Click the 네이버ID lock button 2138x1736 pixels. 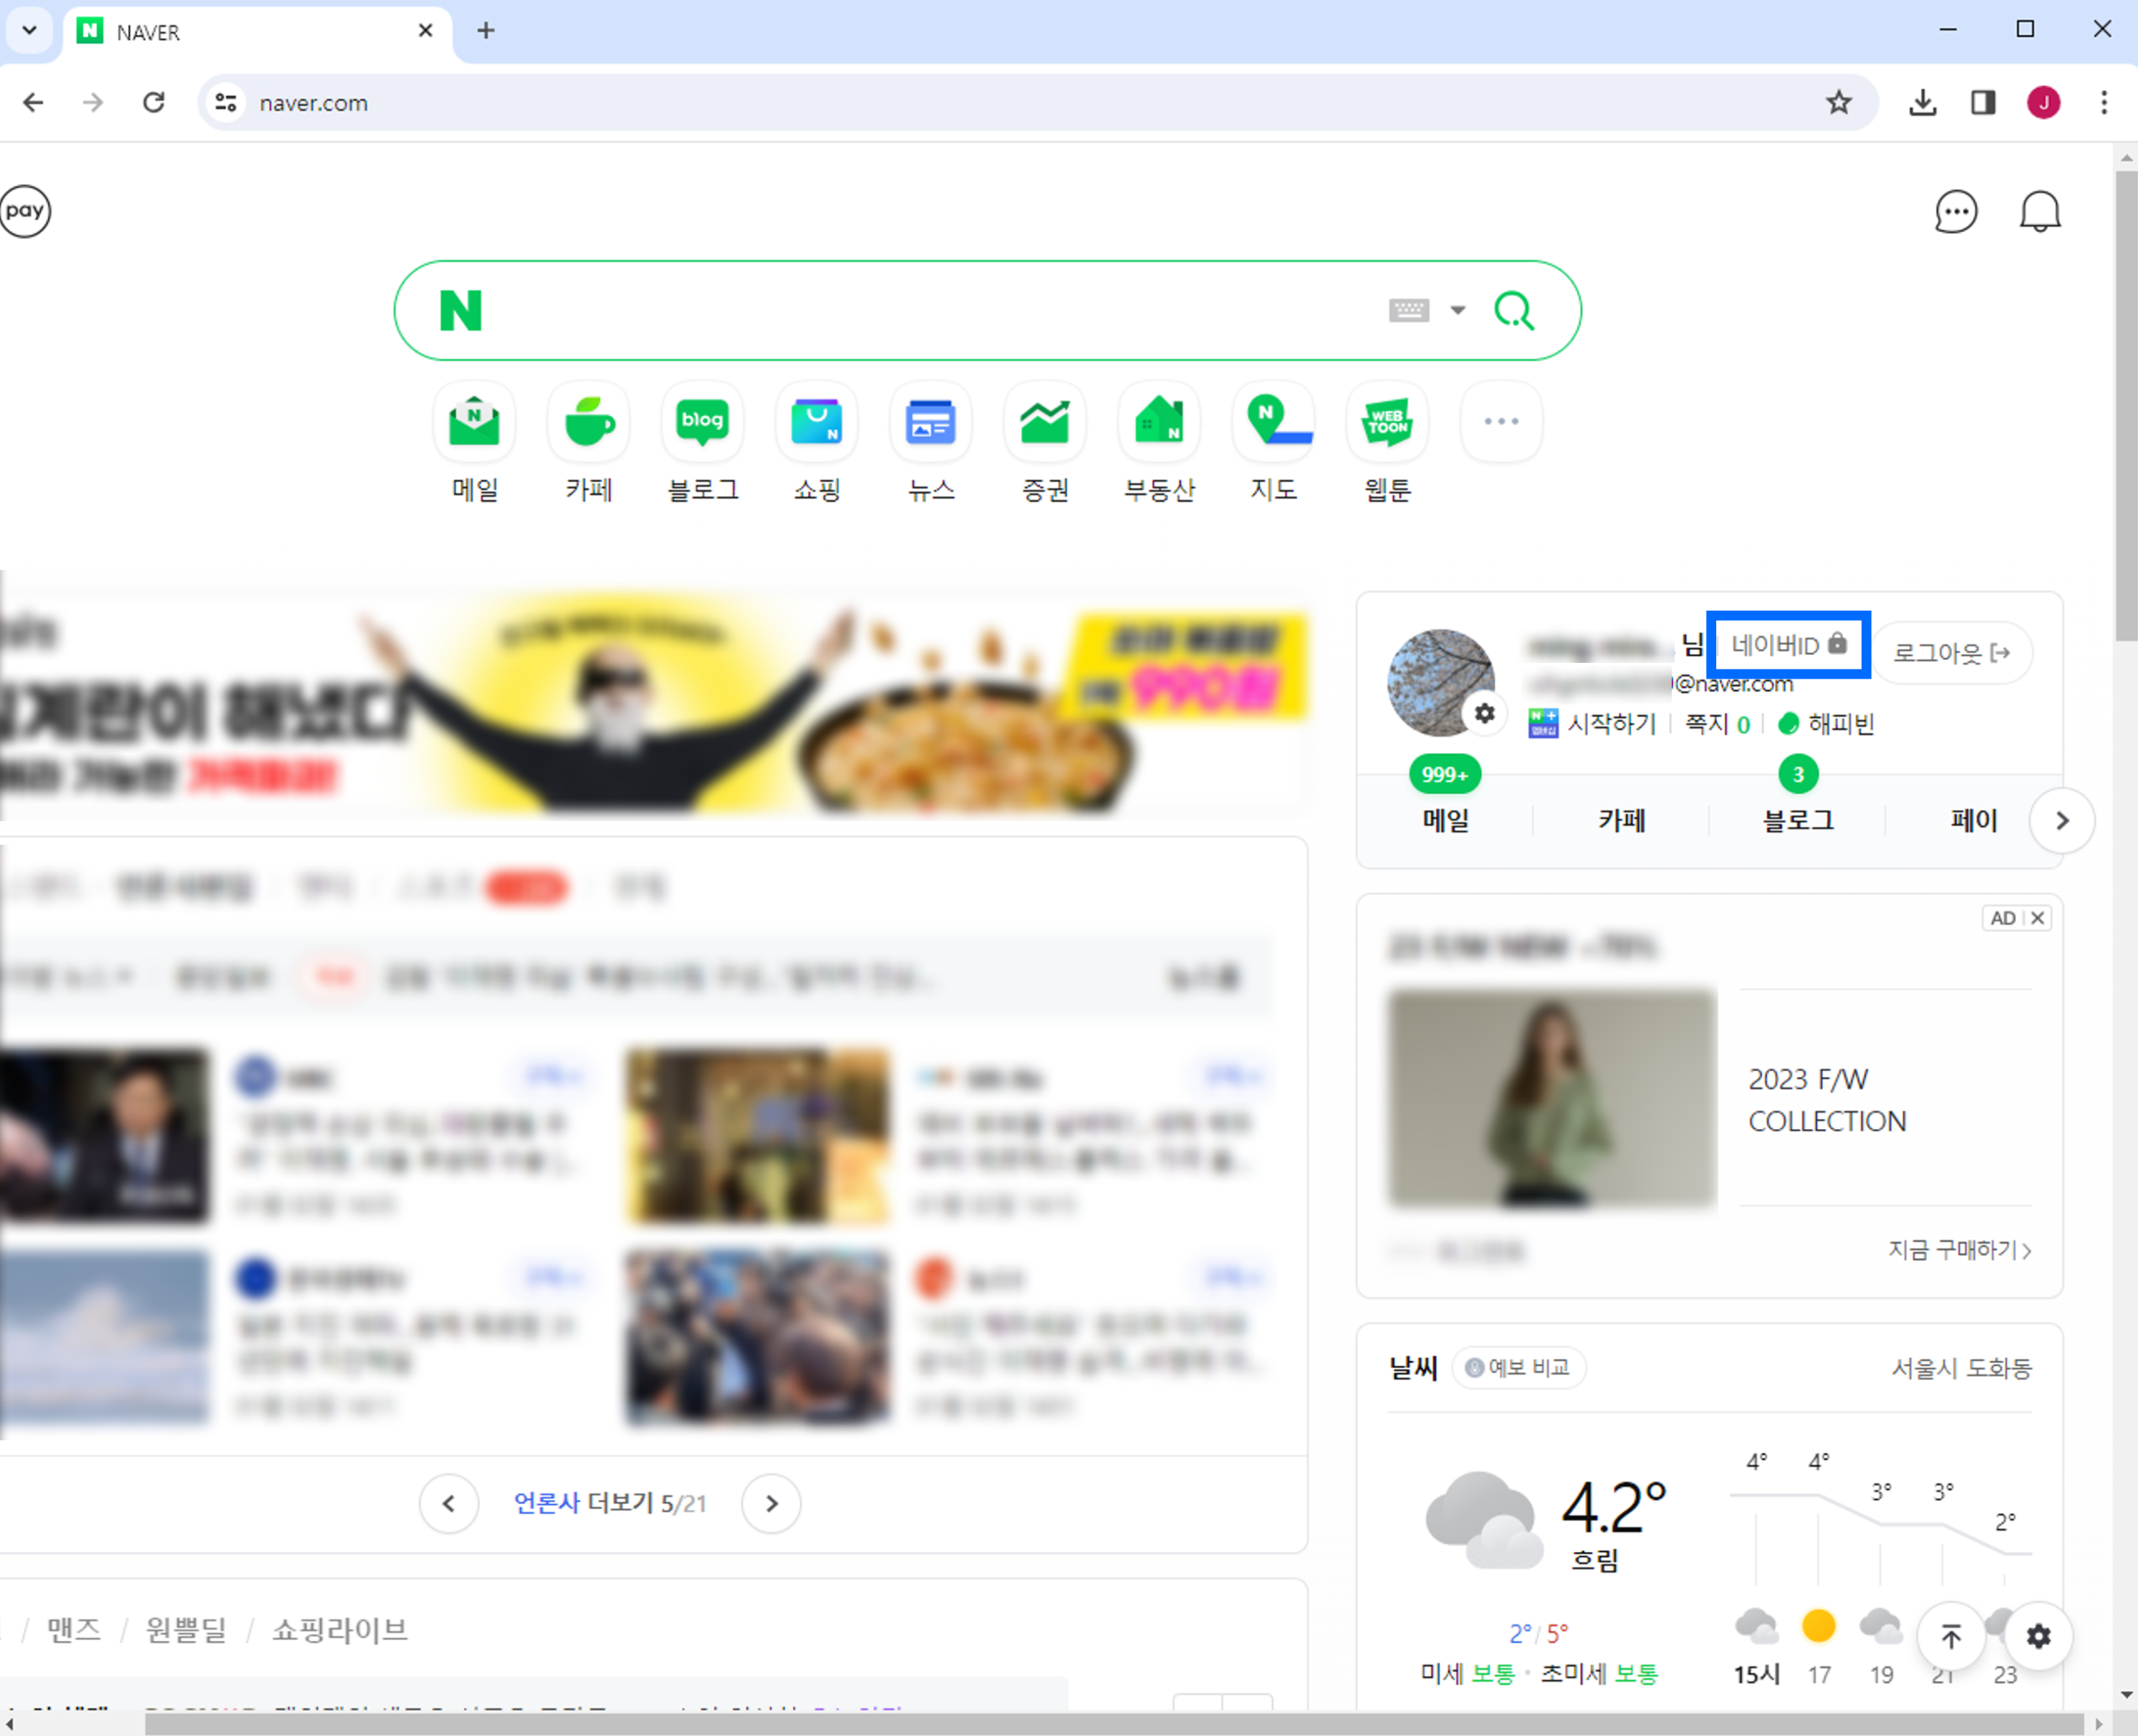point(1788,645)
